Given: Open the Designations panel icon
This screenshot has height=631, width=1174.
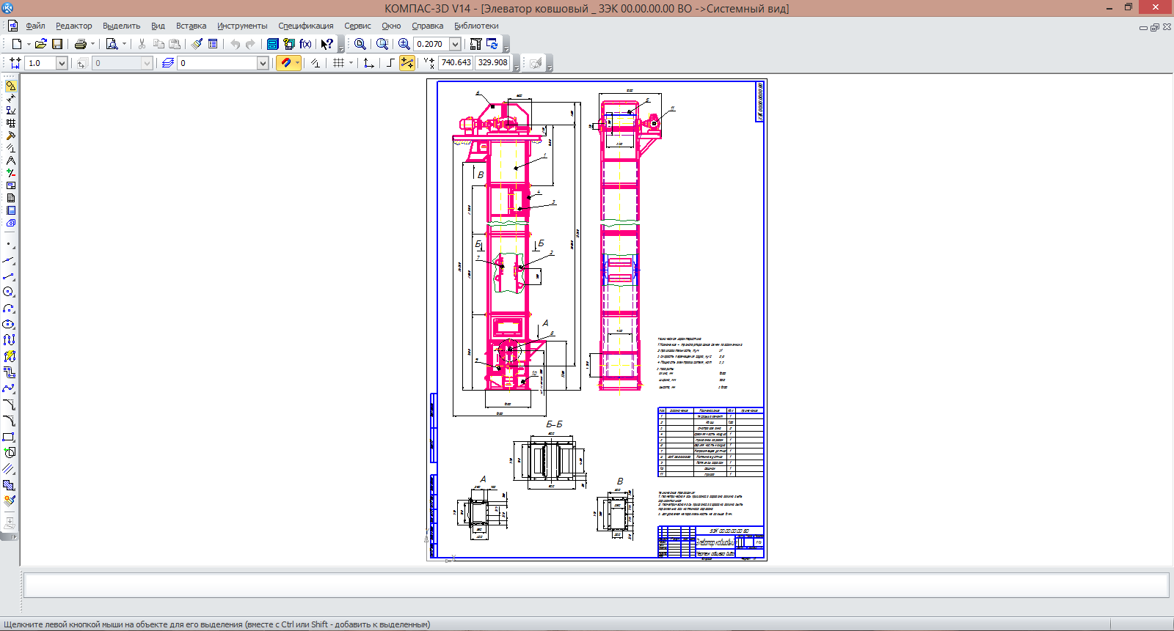Looking at the screenshot, I should click(x=10, y=111).
